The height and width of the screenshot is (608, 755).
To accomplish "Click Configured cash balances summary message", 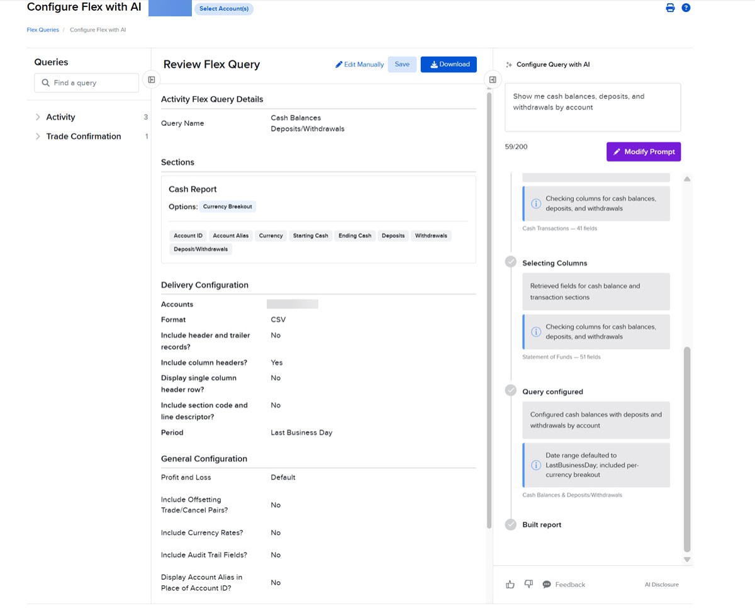I will (596, 420).
